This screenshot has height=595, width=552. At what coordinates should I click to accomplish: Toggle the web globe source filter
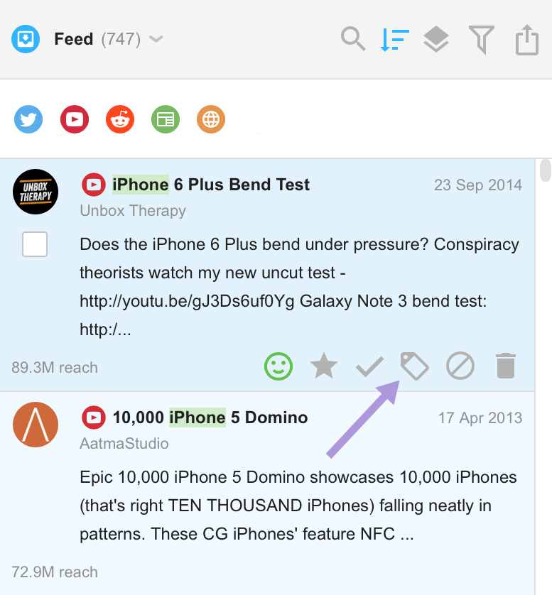[x=211, y=119]
